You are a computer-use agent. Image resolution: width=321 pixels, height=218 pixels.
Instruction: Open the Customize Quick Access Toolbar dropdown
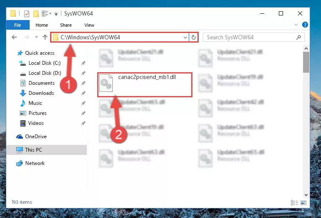56,14
